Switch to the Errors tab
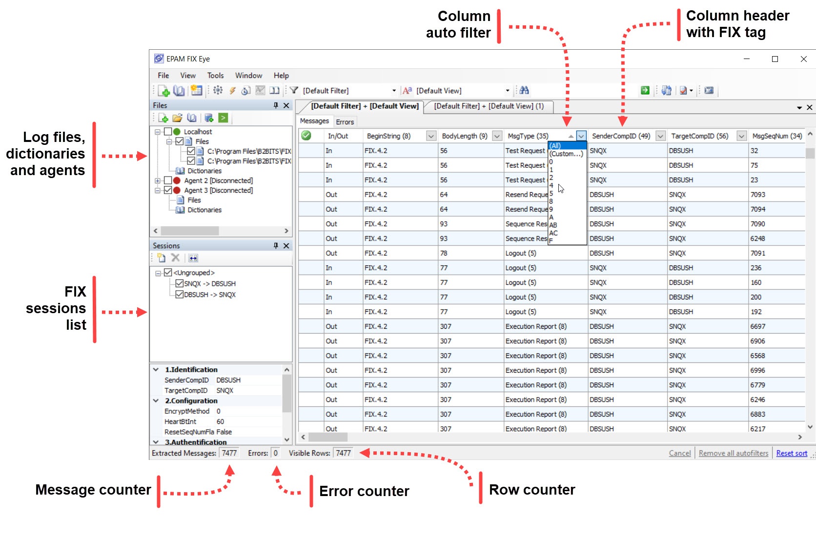 pyautogui.click(x=345, y=122)
